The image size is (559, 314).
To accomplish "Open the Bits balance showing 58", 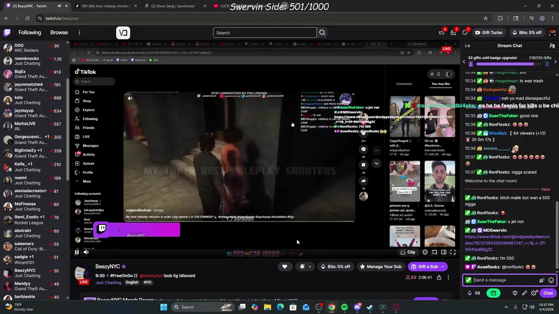I will (x=473, y=293).
